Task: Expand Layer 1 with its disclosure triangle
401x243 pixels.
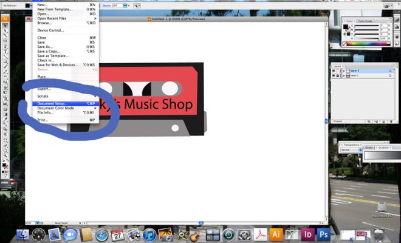Action: pos(344,76)
